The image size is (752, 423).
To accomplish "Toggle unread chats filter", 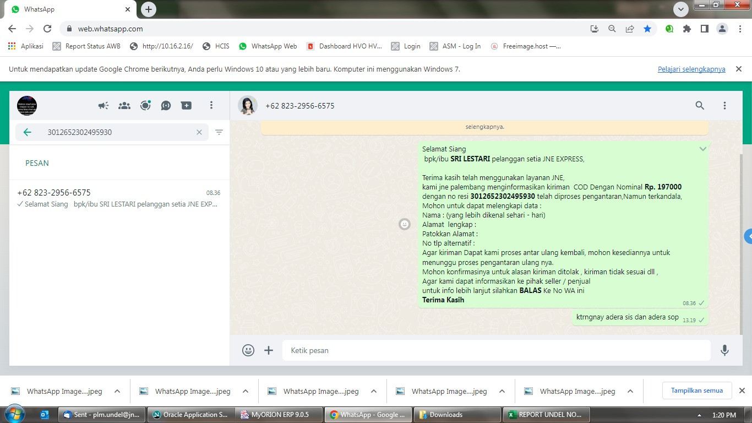I will [x=219, y=132].
